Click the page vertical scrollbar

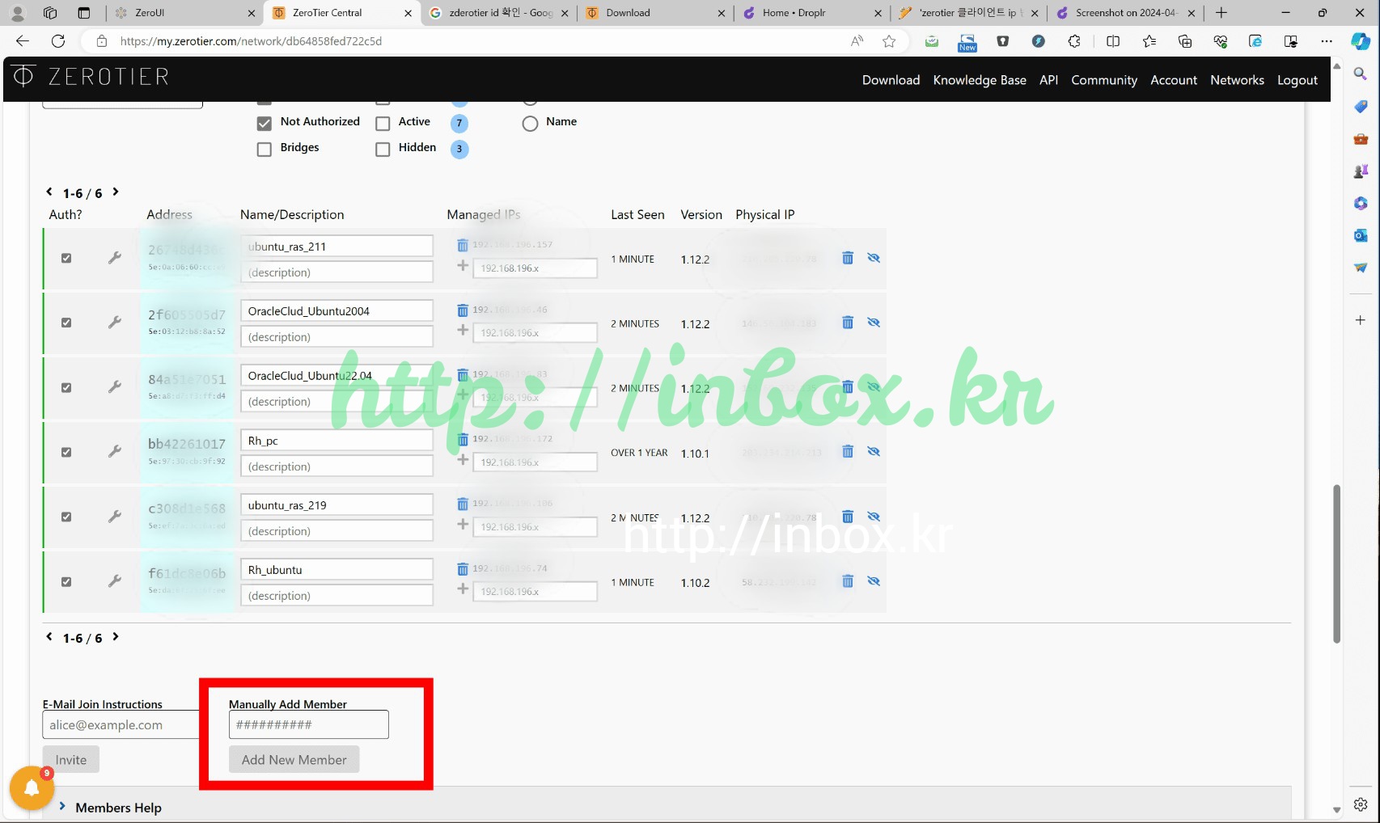(1336, 563)
